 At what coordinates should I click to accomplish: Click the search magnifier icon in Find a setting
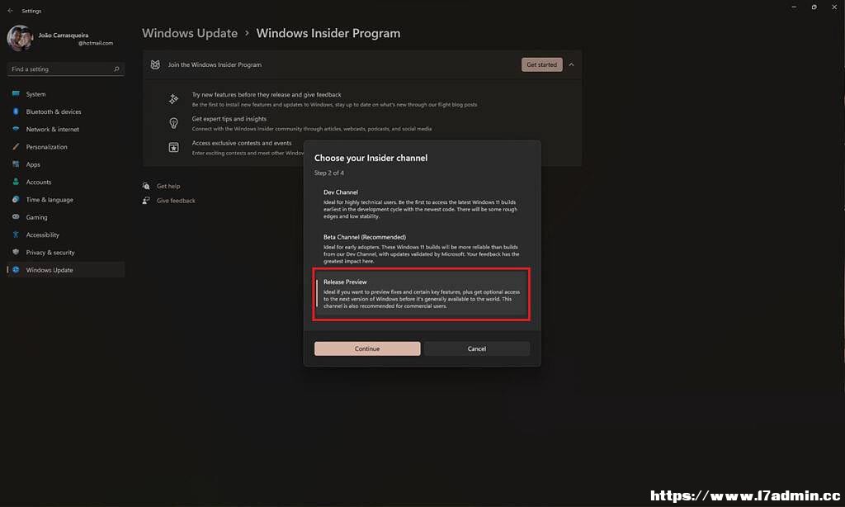click(116, 69)
